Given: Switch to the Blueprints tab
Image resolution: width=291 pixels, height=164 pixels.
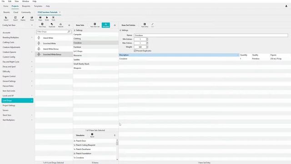Looking at the screenshot, I should click(x=26, y=6).
